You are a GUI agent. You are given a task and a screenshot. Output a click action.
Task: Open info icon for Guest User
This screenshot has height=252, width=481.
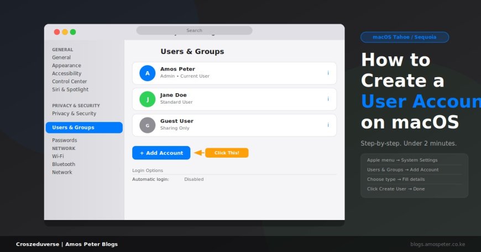click(328, 125)
